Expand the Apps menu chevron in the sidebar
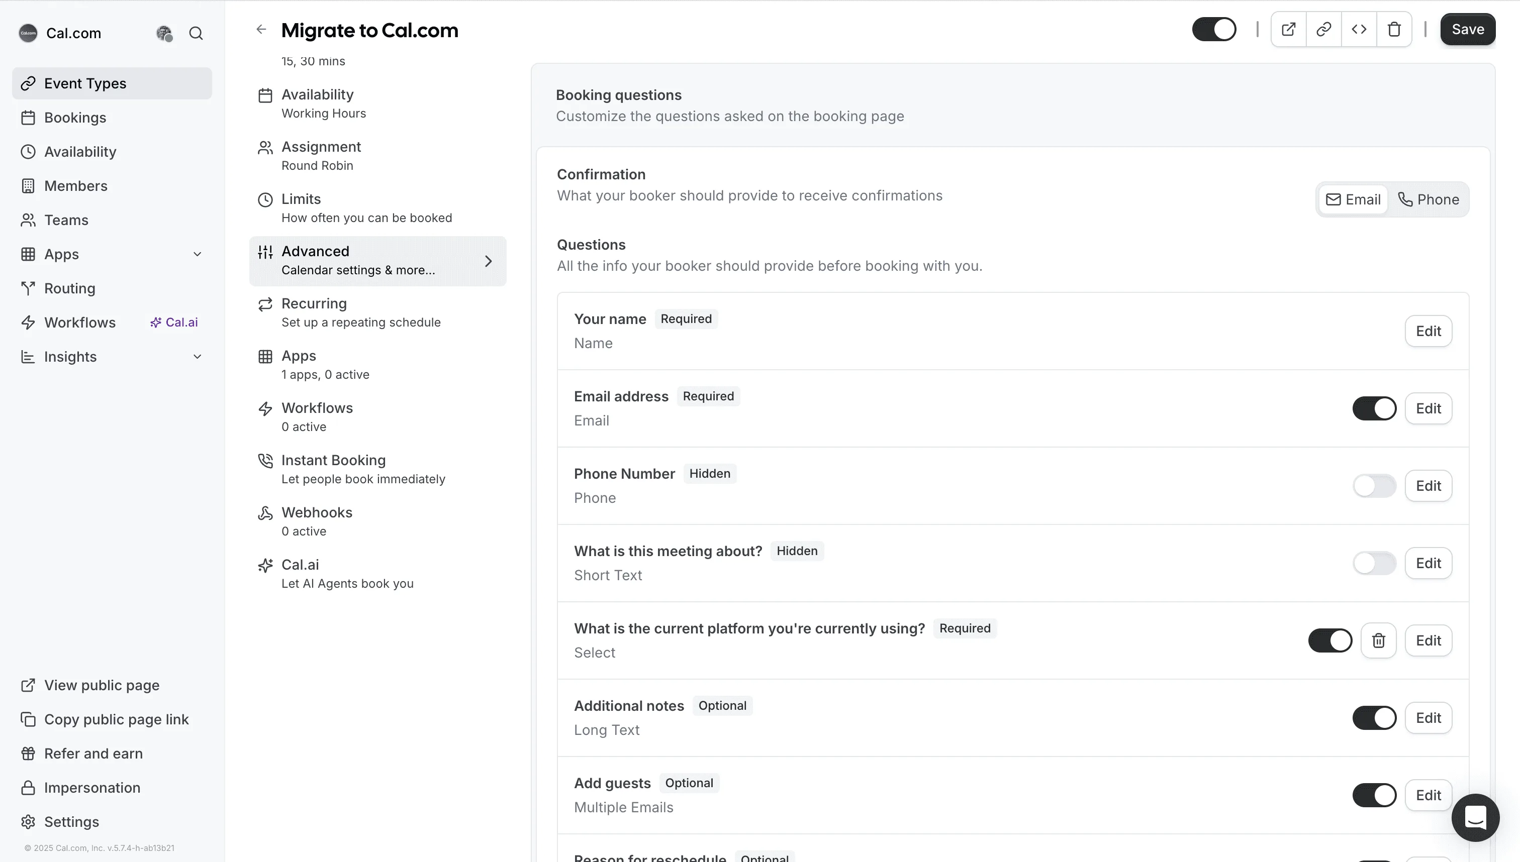Image resolution: width=1520 pixels, height=862 pixels. pos(197,254)
